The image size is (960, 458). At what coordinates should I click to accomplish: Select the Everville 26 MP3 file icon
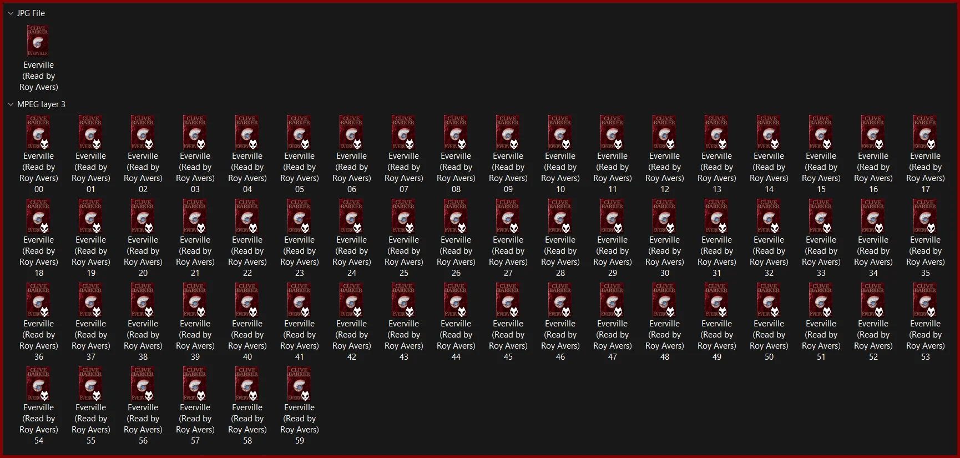tap(456, 216)
